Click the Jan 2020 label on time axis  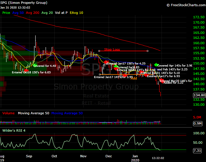pos(135,158)
